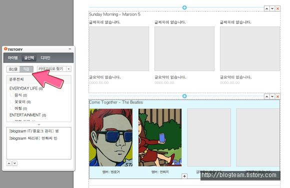Select the Sunday Morning - Maroon 5 title
The height and width of the screenshot is (188, 290).
114,14
